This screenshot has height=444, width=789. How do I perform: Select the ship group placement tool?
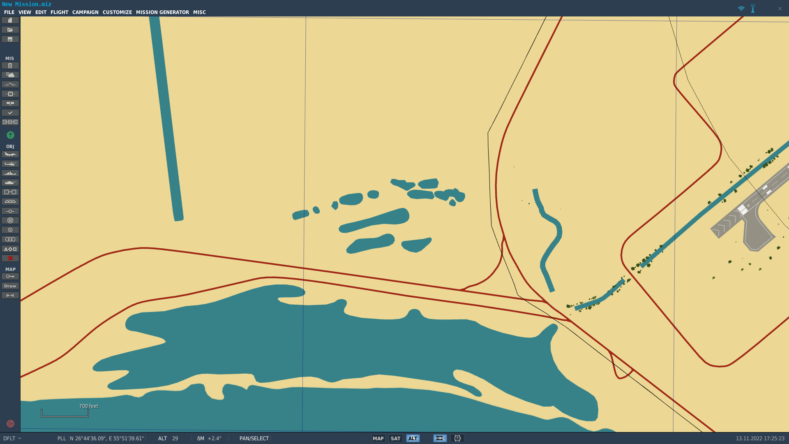[10, 173]
